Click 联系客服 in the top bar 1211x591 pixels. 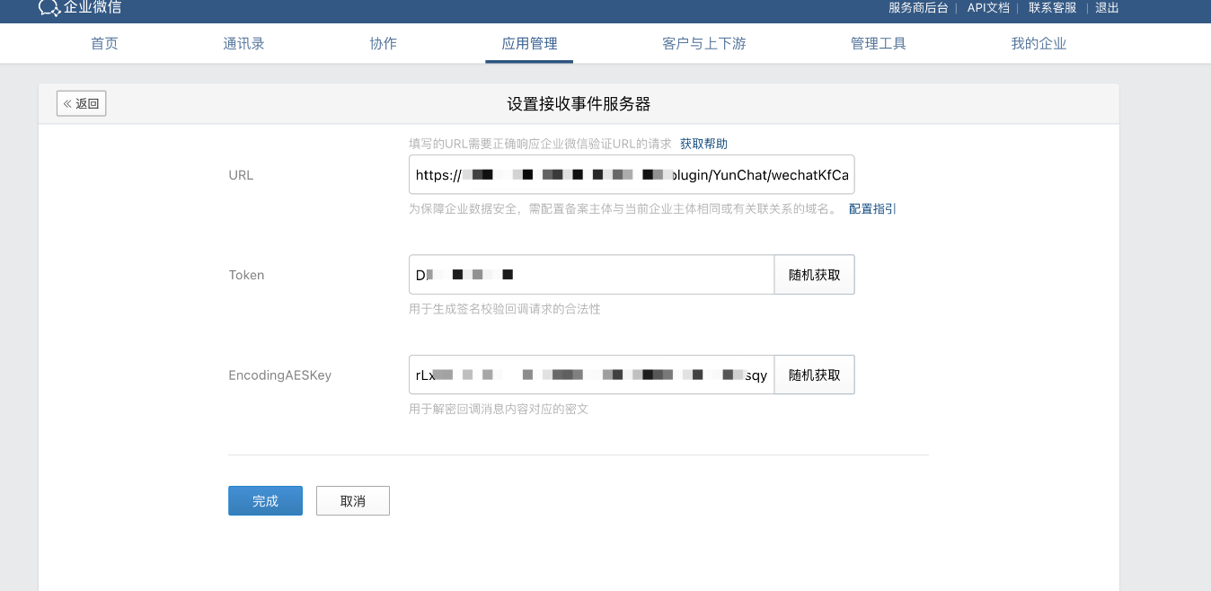tap(1052, 8)
